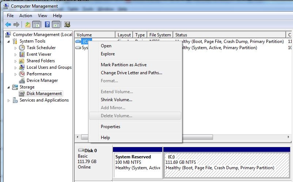This screenshot has height=182, width=293.
Task: Click the greyed Delete Volume entry
Action: [x=135, y=116]
